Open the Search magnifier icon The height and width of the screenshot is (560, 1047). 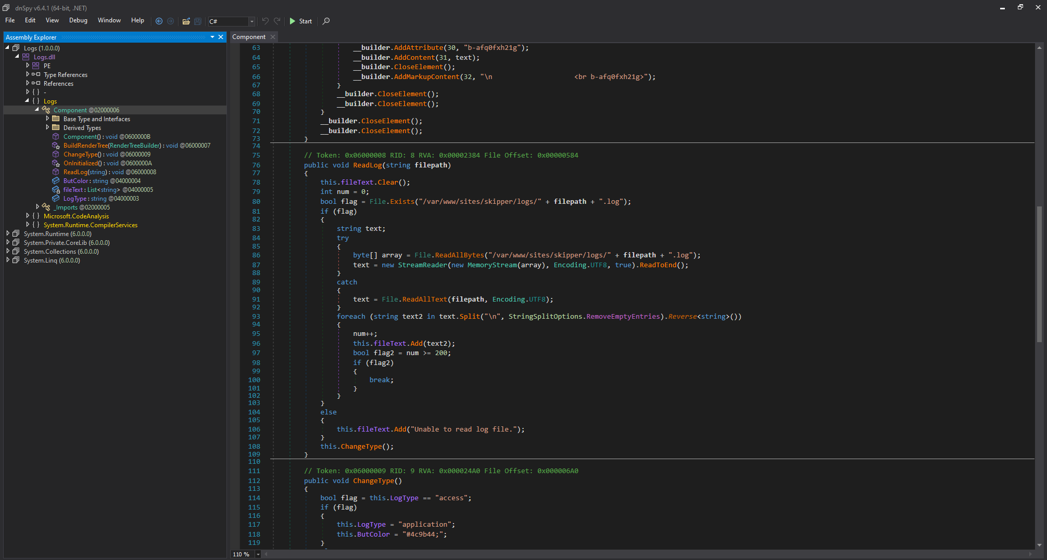326,21
